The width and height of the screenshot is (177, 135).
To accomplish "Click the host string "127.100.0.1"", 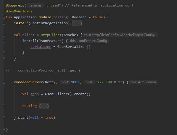I will click(x=109, y=82).
